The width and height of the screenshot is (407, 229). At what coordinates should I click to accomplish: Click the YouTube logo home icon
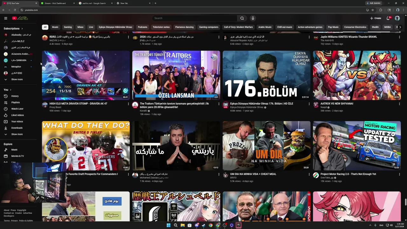tap(20, 18)
